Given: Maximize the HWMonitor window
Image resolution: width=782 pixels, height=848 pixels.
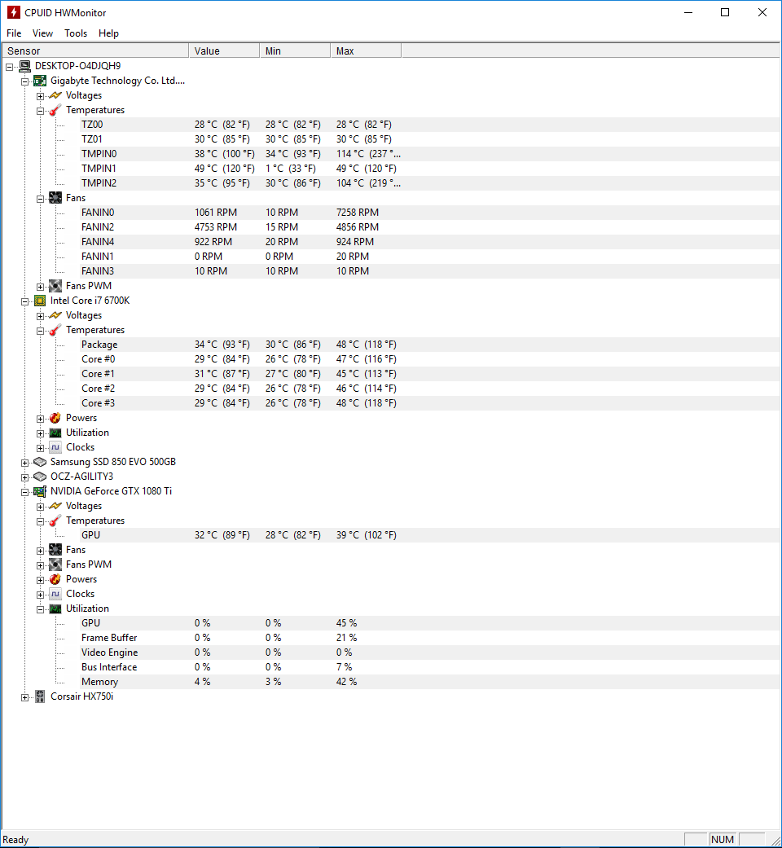Looking at the screenshot, I should click(x=725, y=12).
